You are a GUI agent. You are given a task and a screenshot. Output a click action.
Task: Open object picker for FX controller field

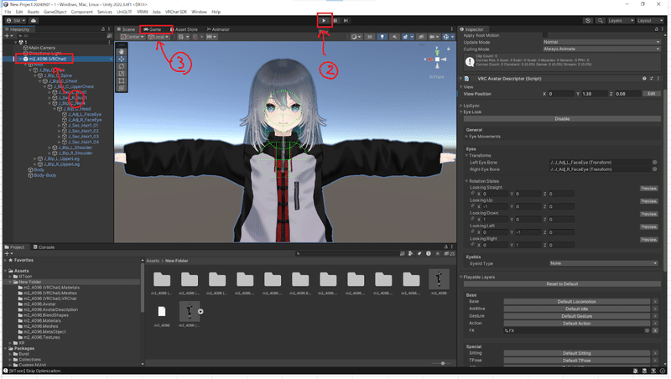click(x=647, y=330)
